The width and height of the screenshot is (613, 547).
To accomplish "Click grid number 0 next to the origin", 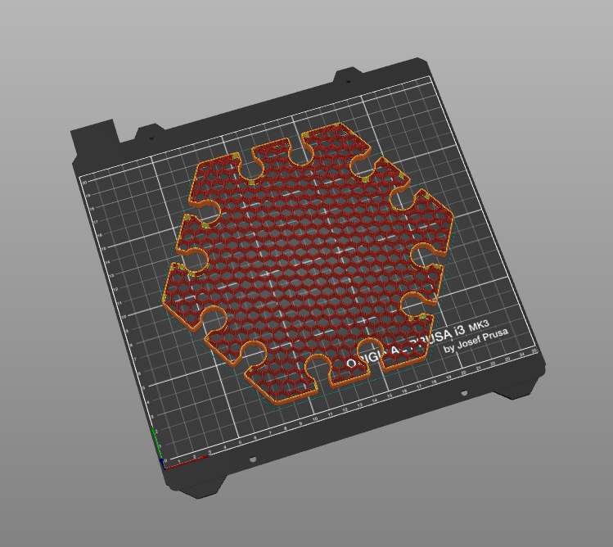I will tap(166, 461).
